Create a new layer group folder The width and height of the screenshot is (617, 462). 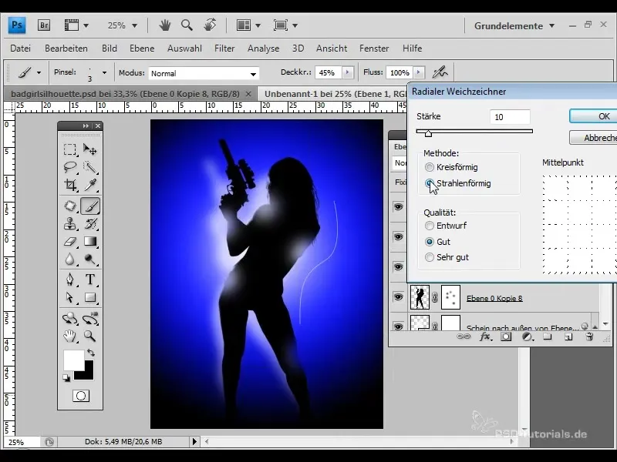548,336
